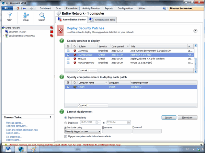
Task: Open the Activity Monitor tab
Action: click(x=91, y=8)
